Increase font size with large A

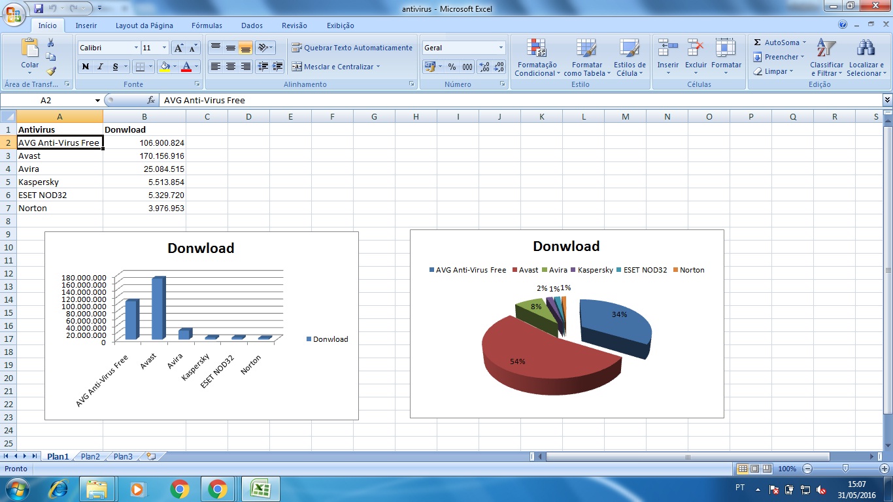178,48
